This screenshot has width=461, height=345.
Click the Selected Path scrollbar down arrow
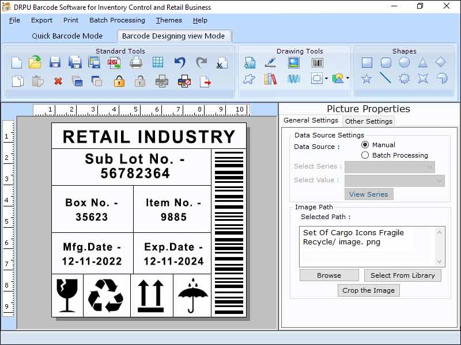[440, 262]
